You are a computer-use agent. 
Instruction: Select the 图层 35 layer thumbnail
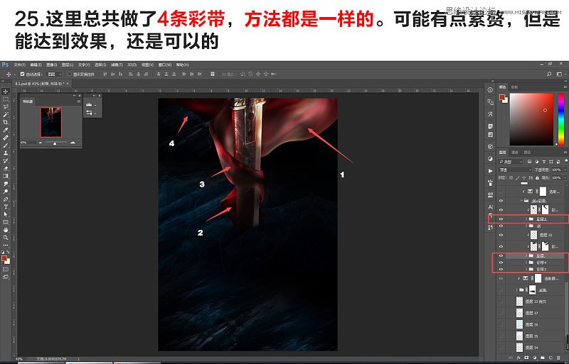520,336
